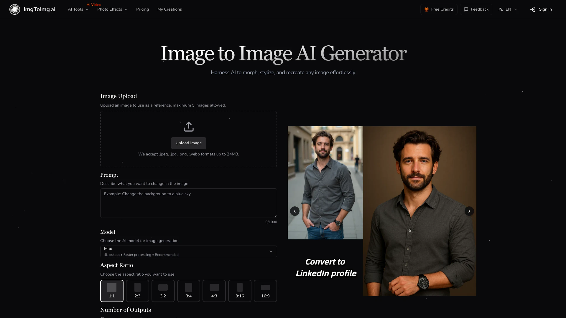Go to the previous carousel image
Screen dimensions: 566x318
(294, 211)
